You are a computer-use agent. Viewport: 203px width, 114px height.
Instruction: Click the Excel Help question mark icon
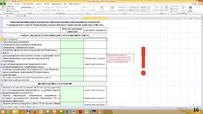point(195,4)
